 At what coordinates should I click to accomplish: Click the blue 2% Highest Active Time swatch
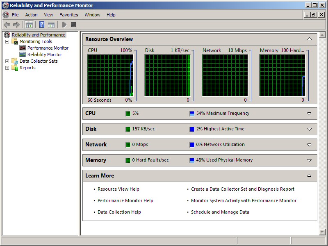191,129
